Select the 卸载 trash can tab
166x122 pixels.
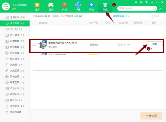point(105,7)
